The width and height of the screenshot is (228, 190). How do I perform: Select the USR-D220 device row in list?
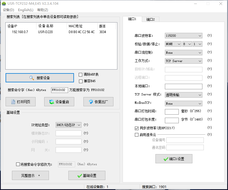click(x=45, y=32)
